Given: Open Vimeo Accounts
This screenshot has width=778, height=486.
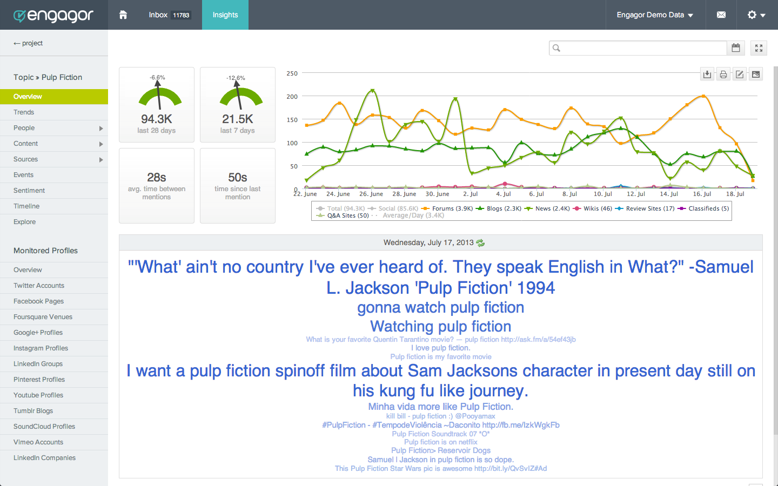Looking at the screenshot, I should [x=54, y=442].
